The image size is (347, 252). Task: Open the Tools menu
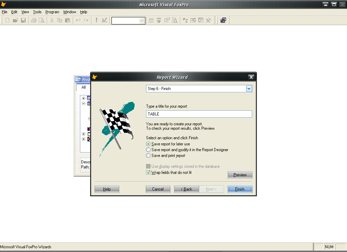37,12
